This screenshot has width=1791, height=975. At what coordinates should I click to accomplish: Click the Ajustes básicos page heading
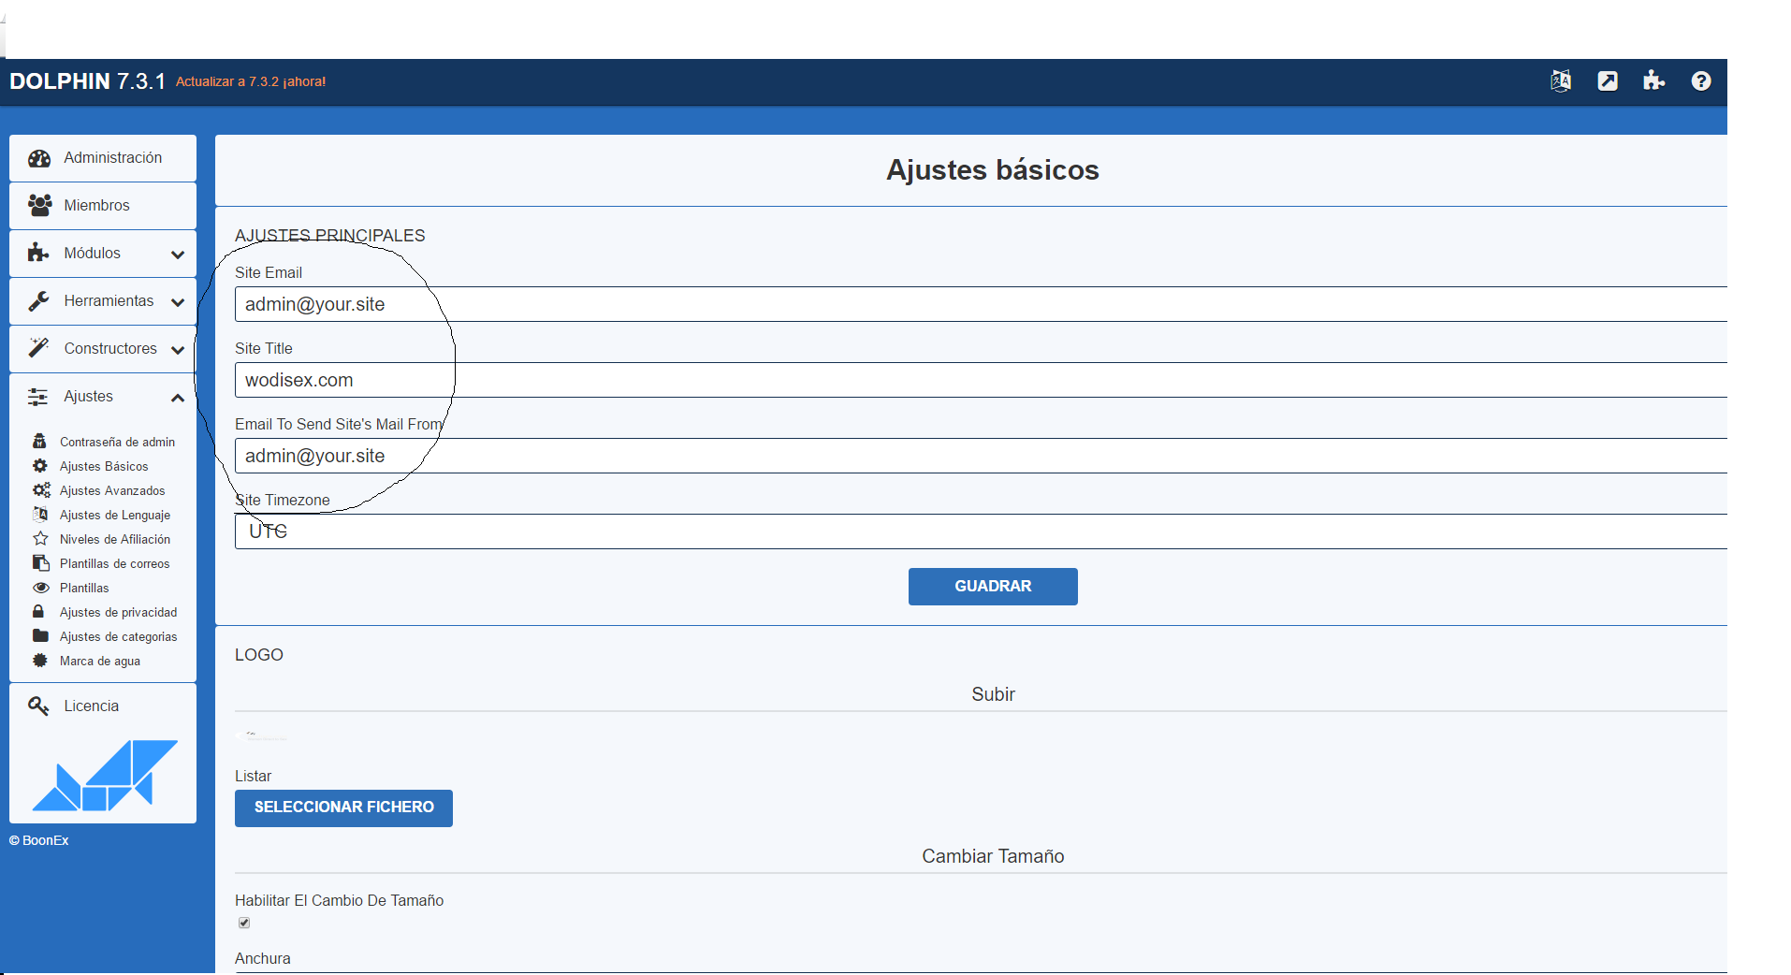tap(993, 170)
